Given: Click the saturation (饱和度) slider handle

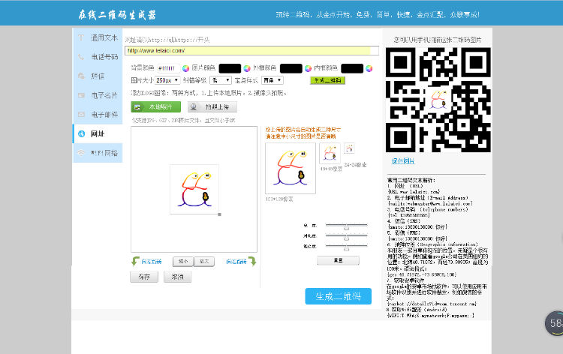Looking at the screenshot, I should tap(346, 247).
